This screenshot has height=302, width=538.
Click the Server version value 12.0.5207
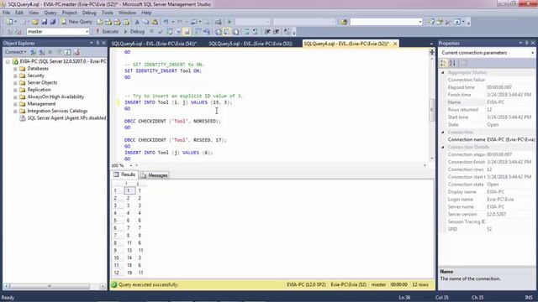tap(496, 215)
